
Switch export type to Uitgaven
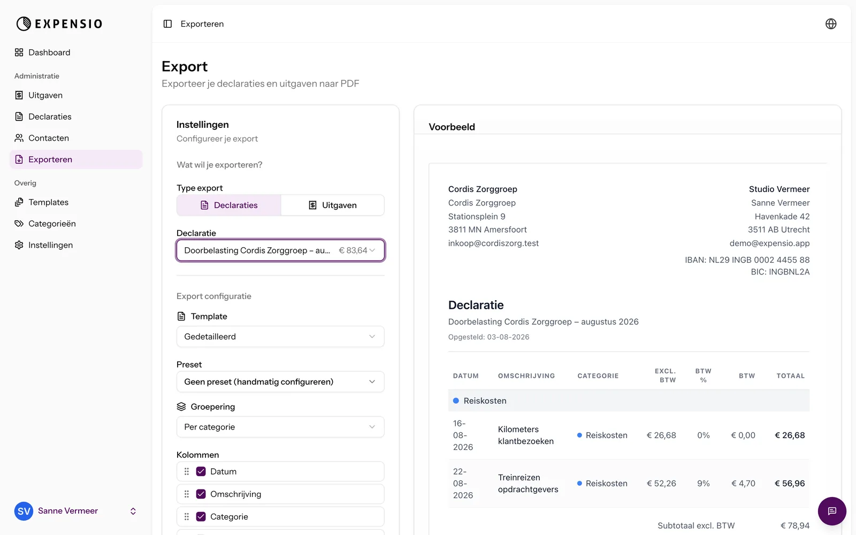(333, 205)
